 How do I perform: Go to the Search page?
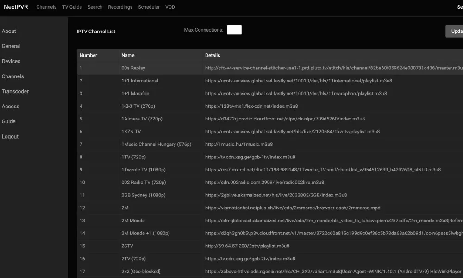pos(95,7)
